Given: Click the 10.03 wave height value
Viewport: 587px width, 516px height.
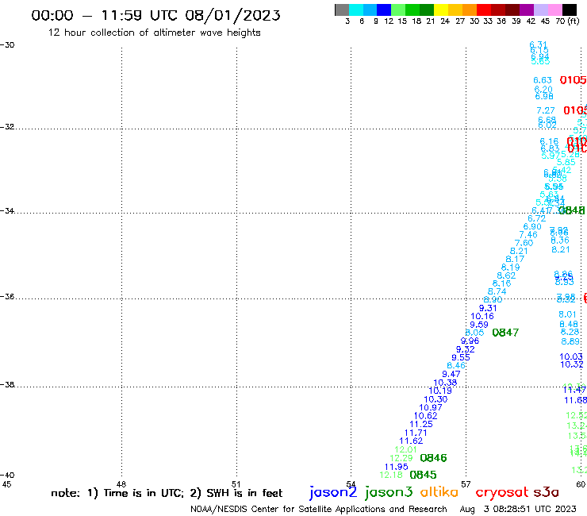Looking at the screenshot, I should coord(571,356).
